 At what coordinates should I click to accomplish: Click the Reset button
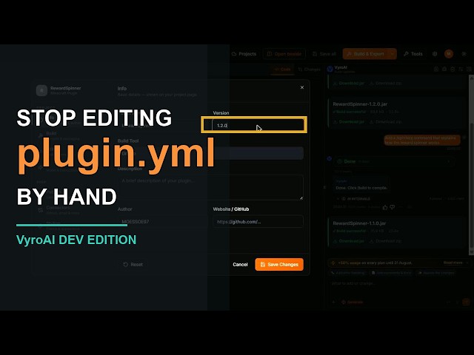[x=133, y=265]
